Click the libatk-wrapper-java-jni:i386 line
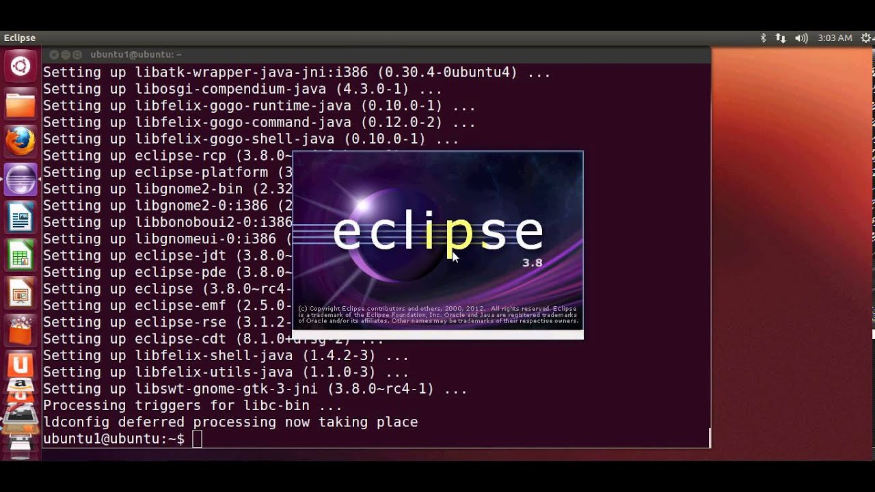 coord(297,72)
